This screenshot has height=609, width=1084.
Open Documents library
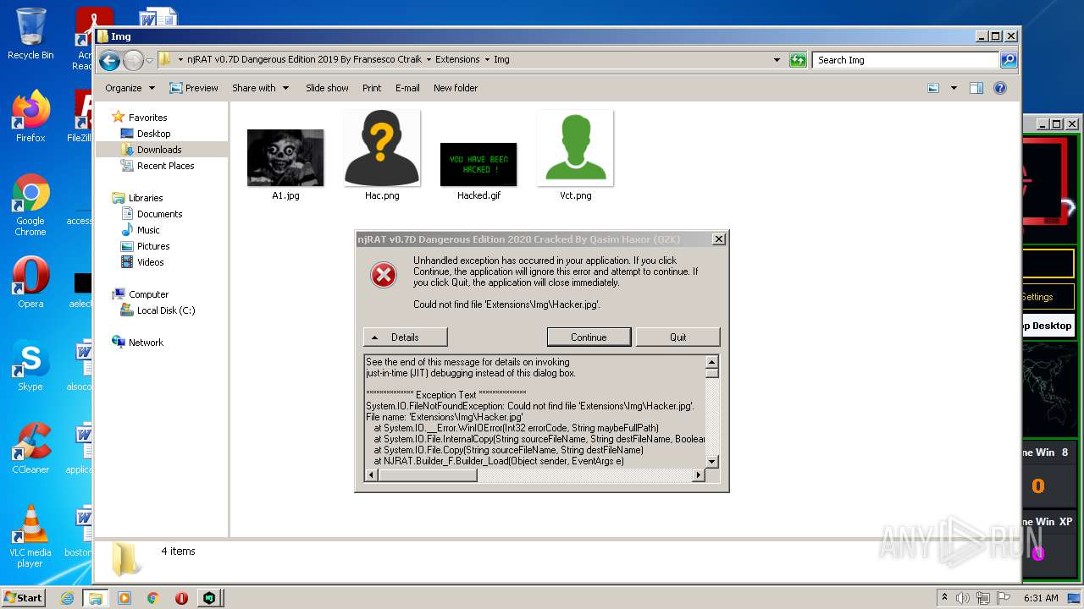159,214
